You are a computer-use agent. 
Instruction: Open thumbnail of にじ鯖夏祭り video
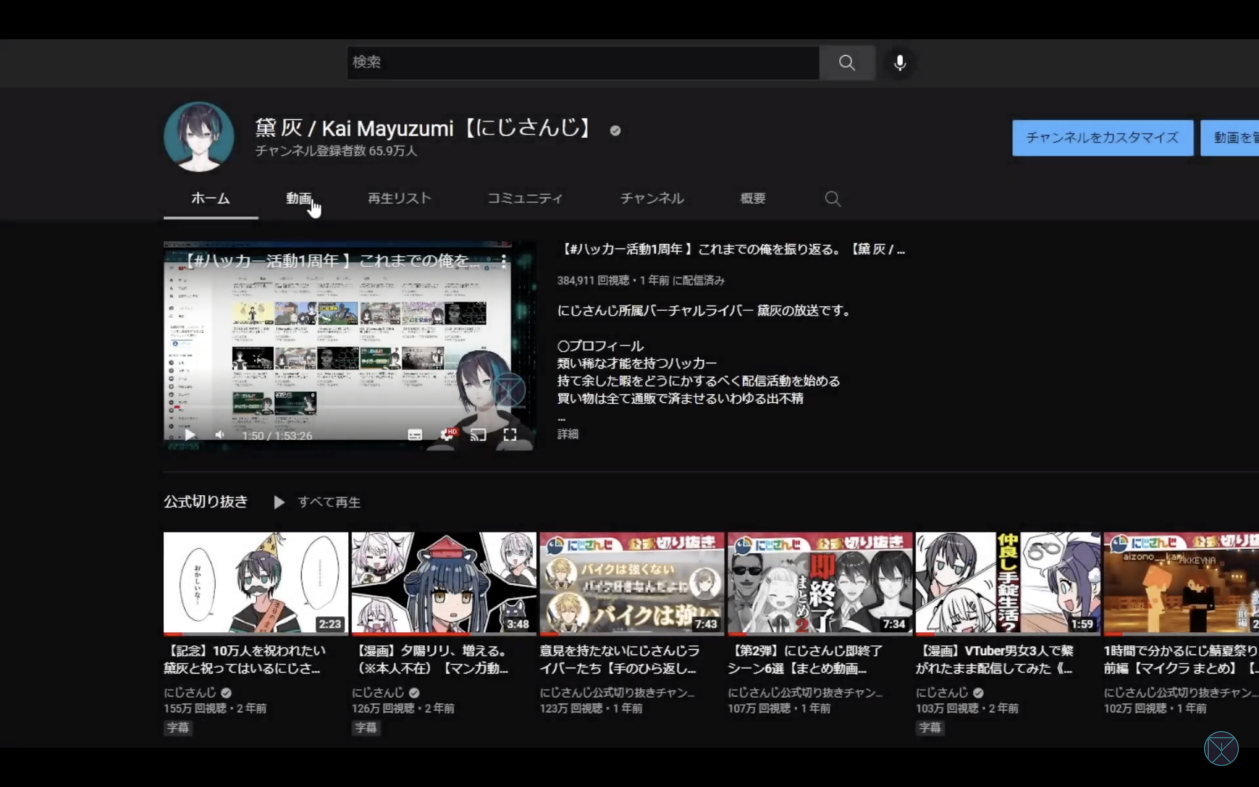point(1182,583)
